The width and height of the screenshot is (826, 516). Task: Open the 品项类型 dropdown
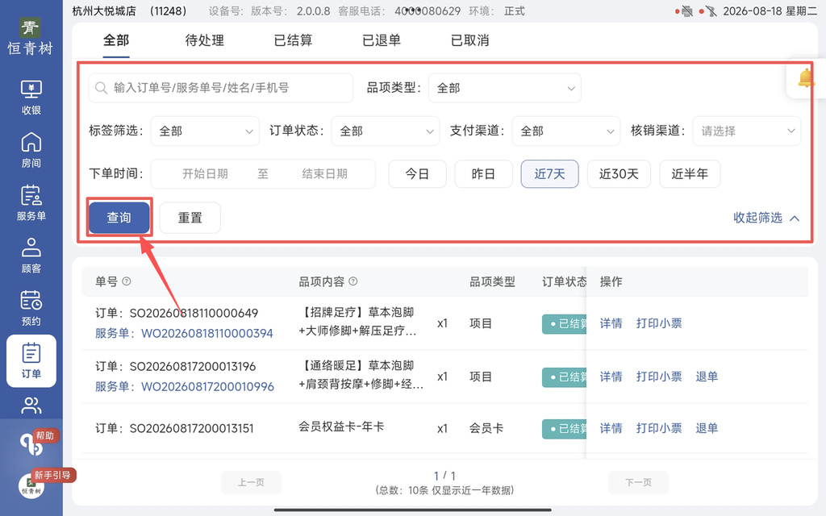click(x=505, y=88)
